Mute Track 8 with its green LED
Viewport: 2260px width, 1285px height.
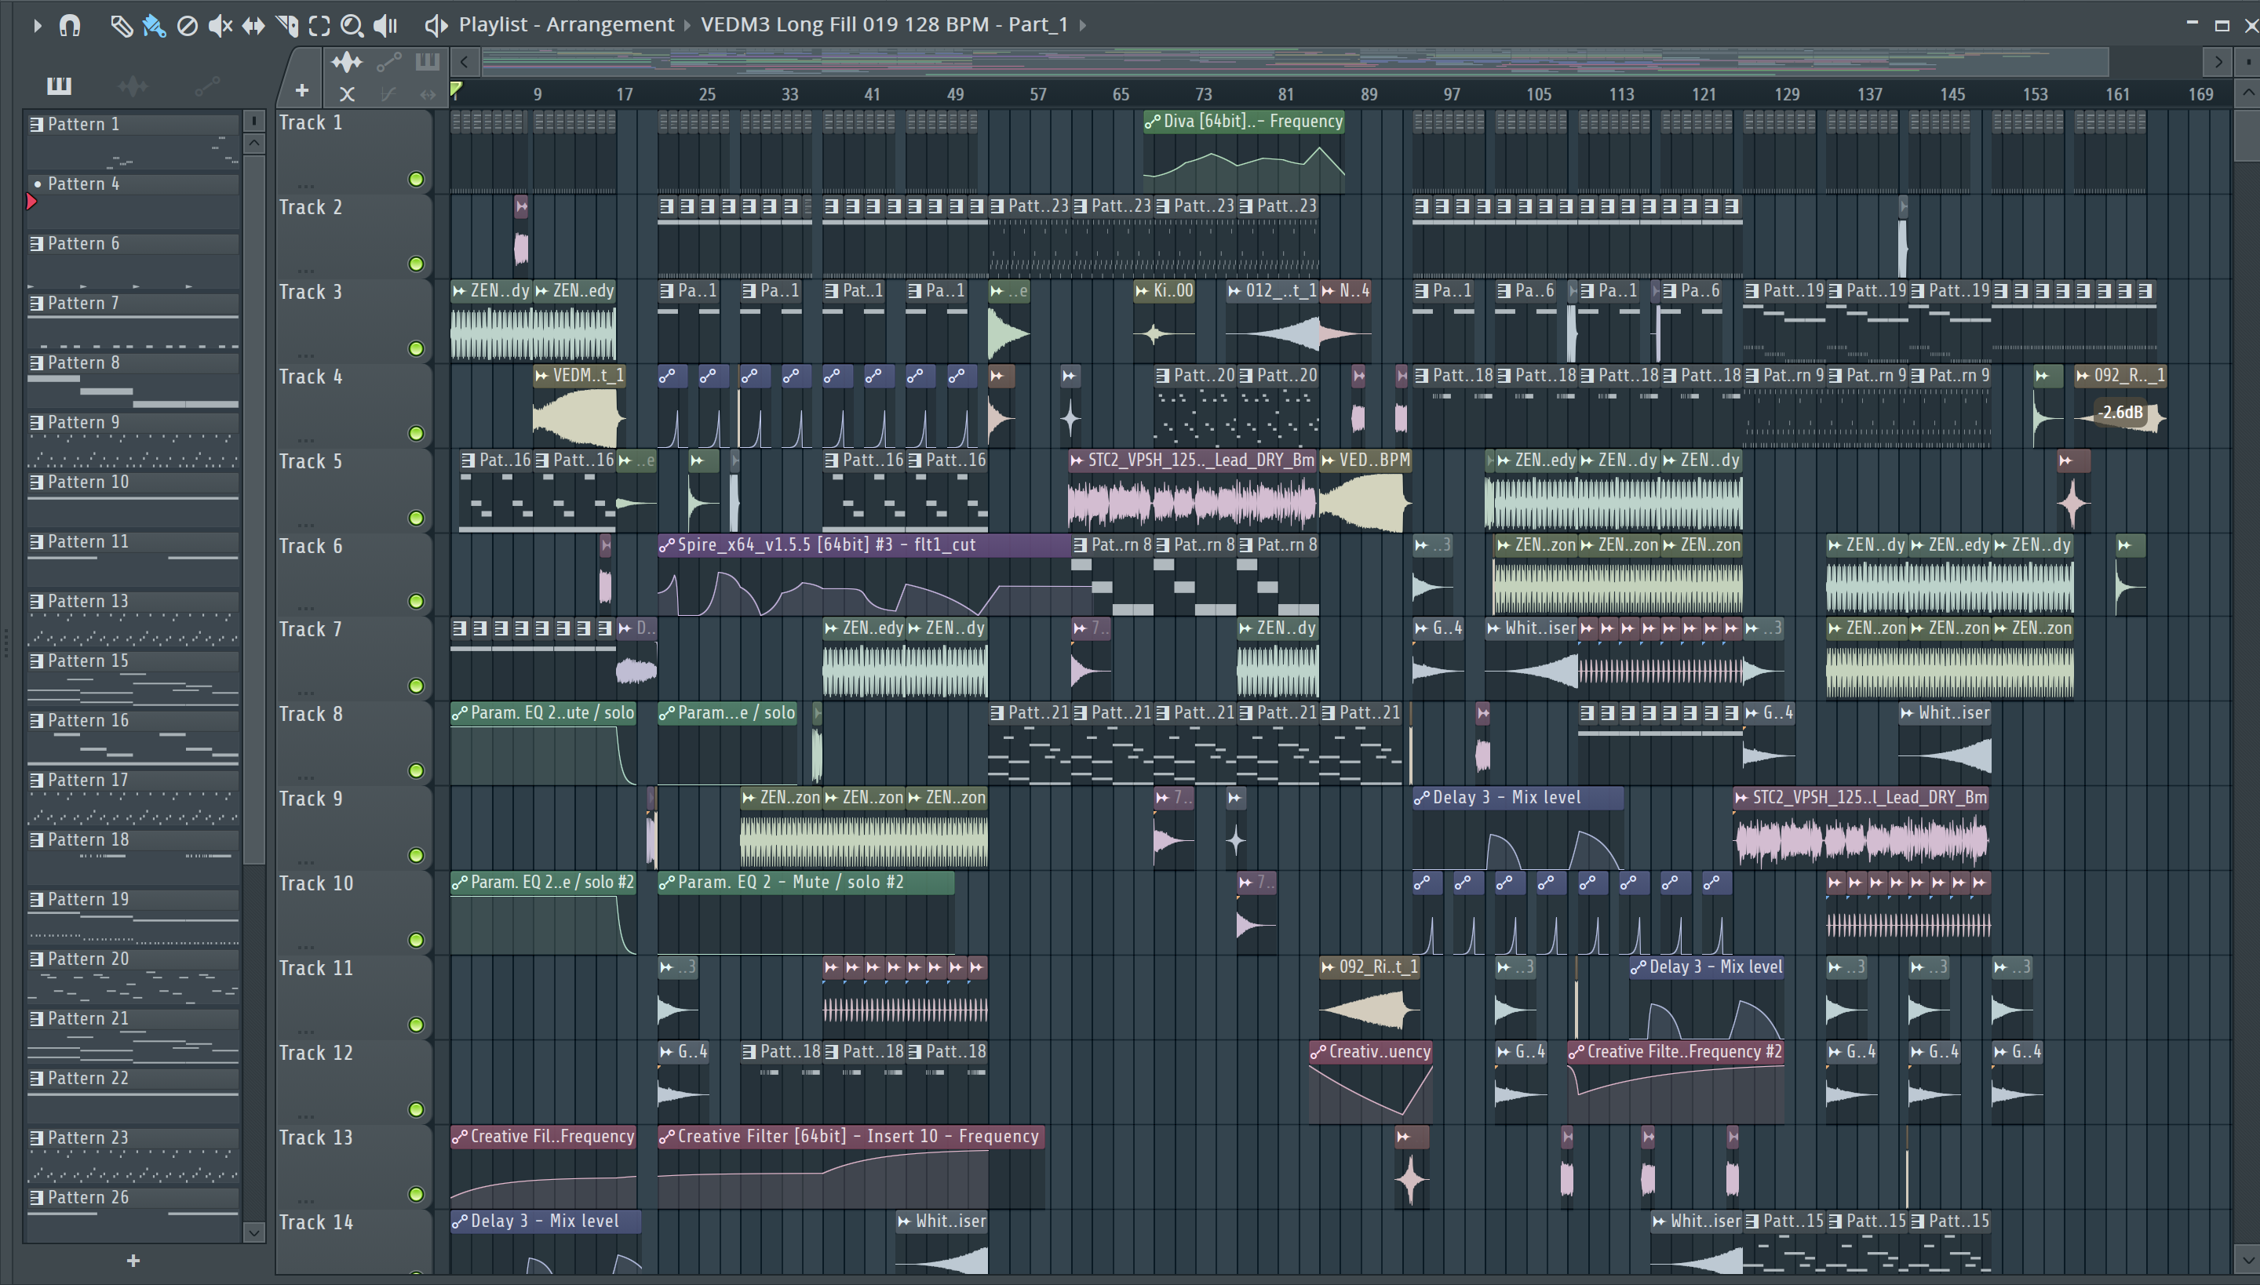click(416, 770)
